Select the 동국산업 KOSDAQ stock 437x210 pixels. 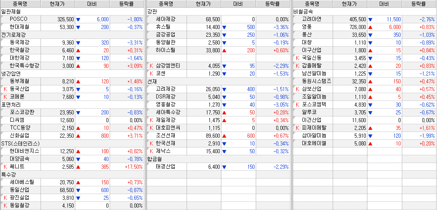pyautogui.click(x=20, y=89)
